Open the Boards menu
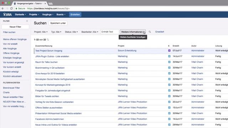The height and width of the screenshot is (128, 228). pos(61,15)
